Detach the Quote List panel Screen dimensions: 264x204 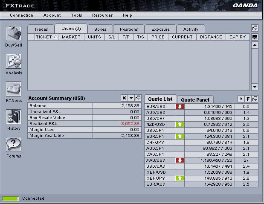click(x=255, y=99)
